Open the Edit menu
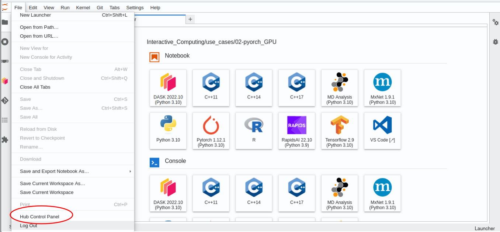The height and width of the screenshot is (232, 500). point(33,7)
